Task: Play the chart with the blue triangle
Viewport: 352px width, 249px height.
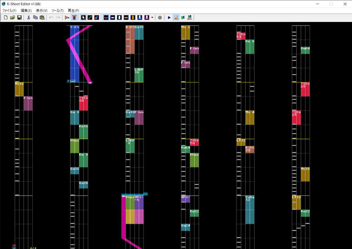Action: pos(169,18)
